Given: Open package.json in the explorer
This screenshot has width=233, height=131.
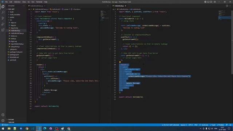Looking at the screenshot, I should click(14, 55).
